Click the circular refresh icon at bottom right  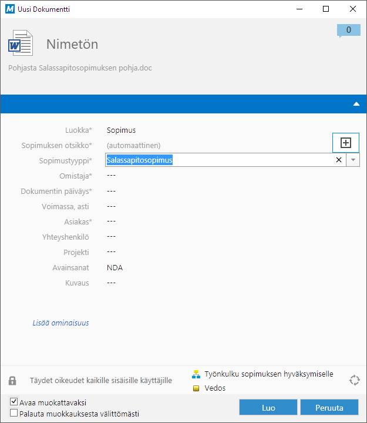click(x=354, y=380)
